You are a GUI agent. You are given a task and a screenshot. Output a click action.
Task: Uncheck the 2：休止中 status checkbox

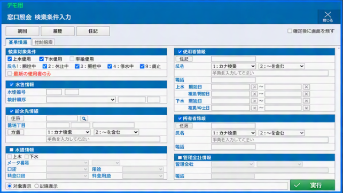(x=45, y=66)
